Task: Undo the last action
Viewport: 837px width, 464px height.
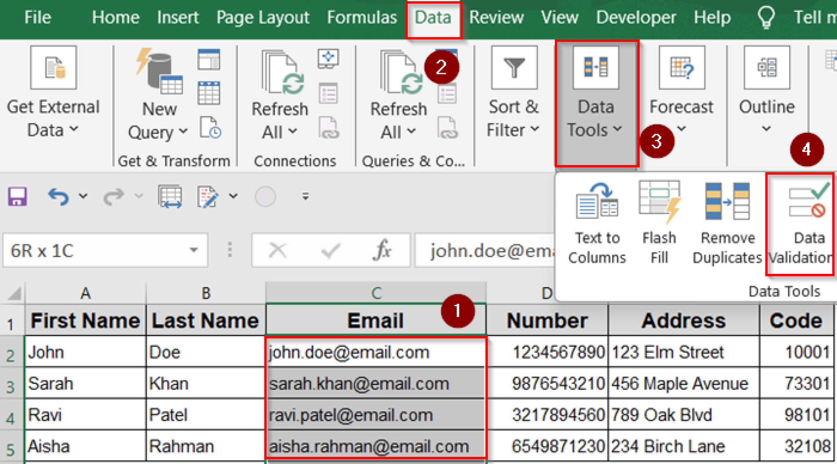Action: tap(59, 196)
